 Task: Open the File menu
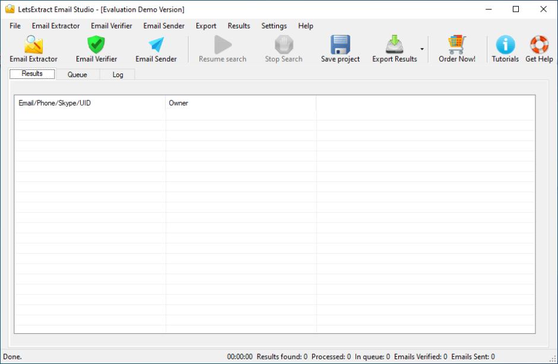(15, 26)
